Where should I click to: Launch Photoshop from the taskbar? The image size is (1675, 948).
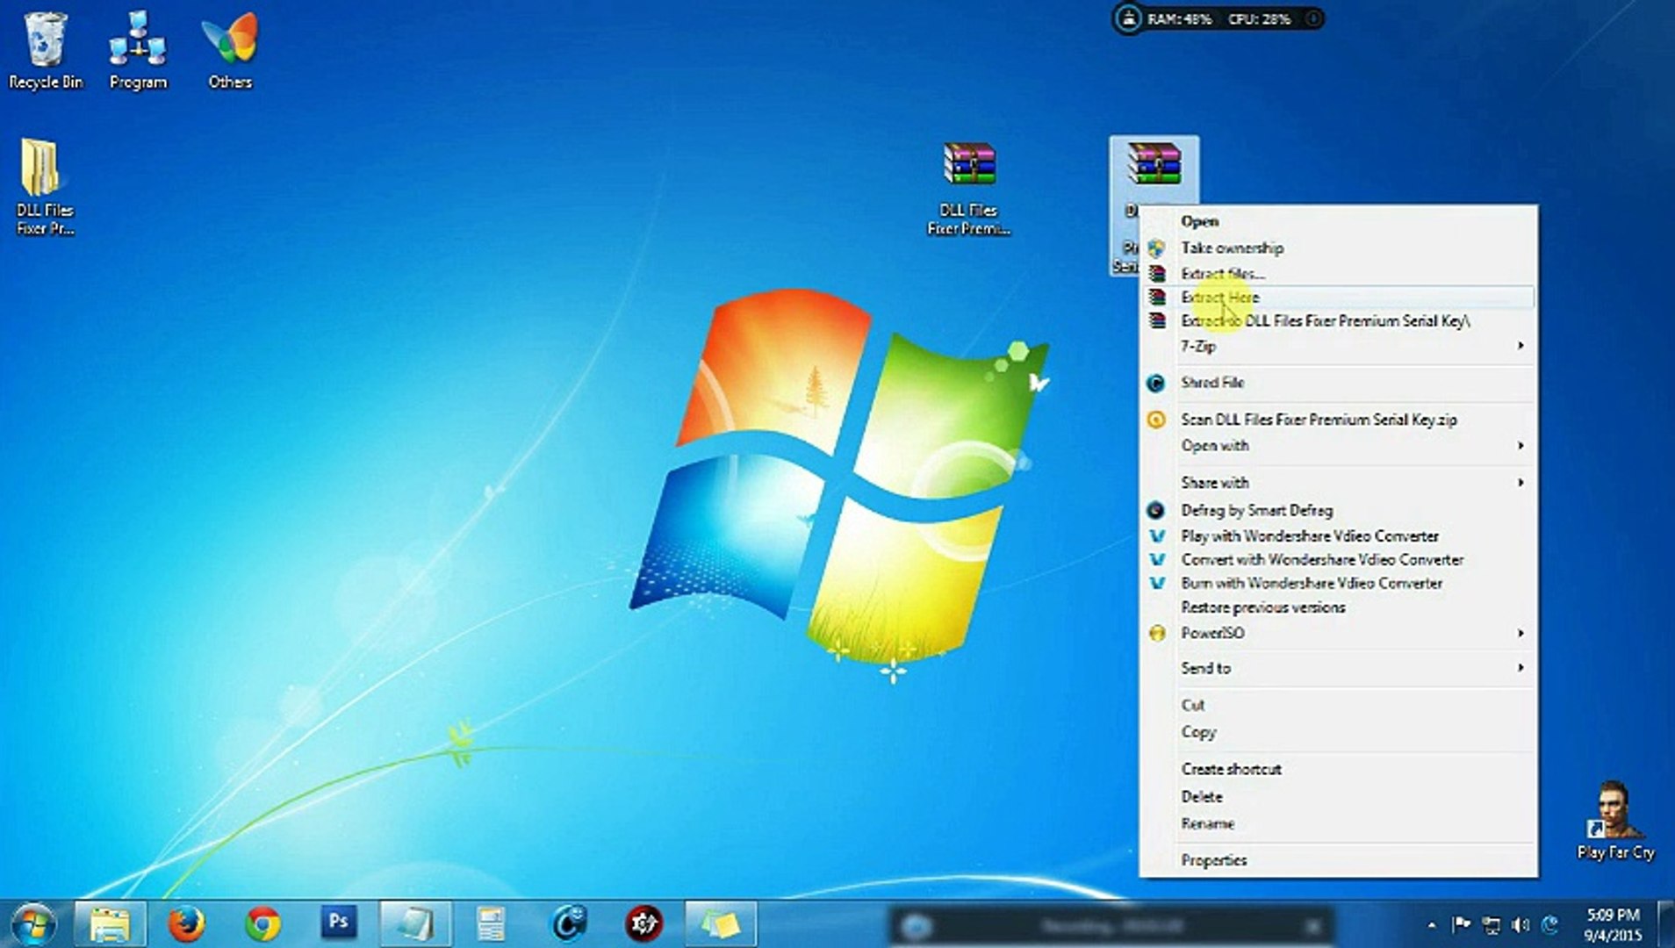coord(339,922)
